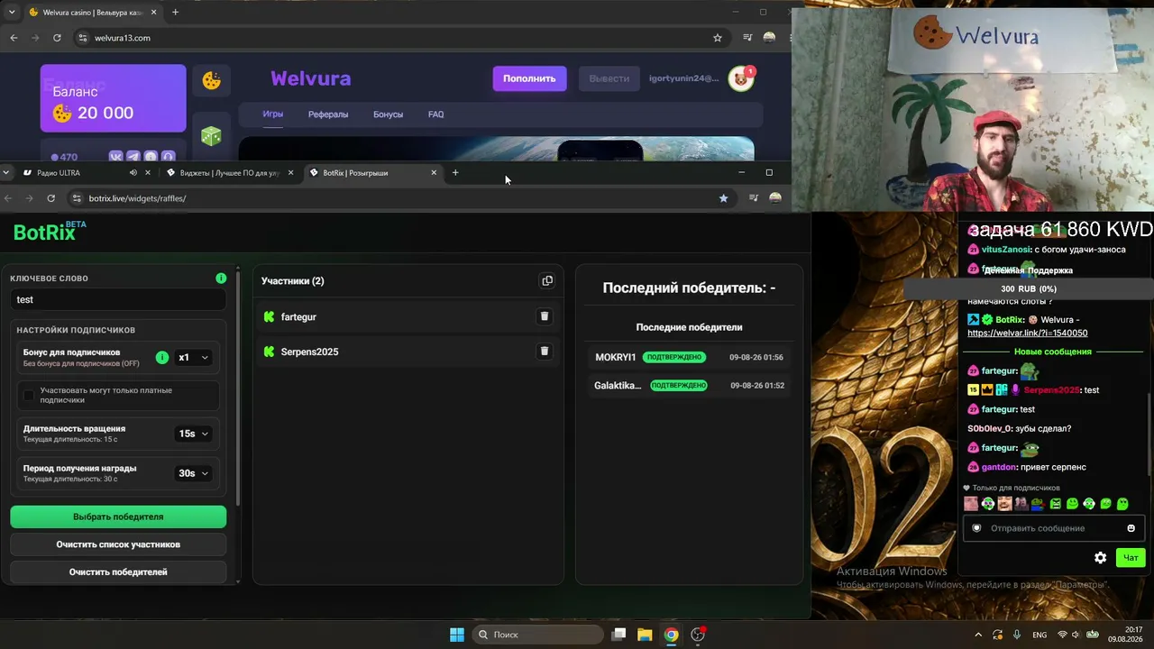This screenshot has width=1154, height=649.
Task: Open chat settings gear icon
Action: pos(1100,558)
